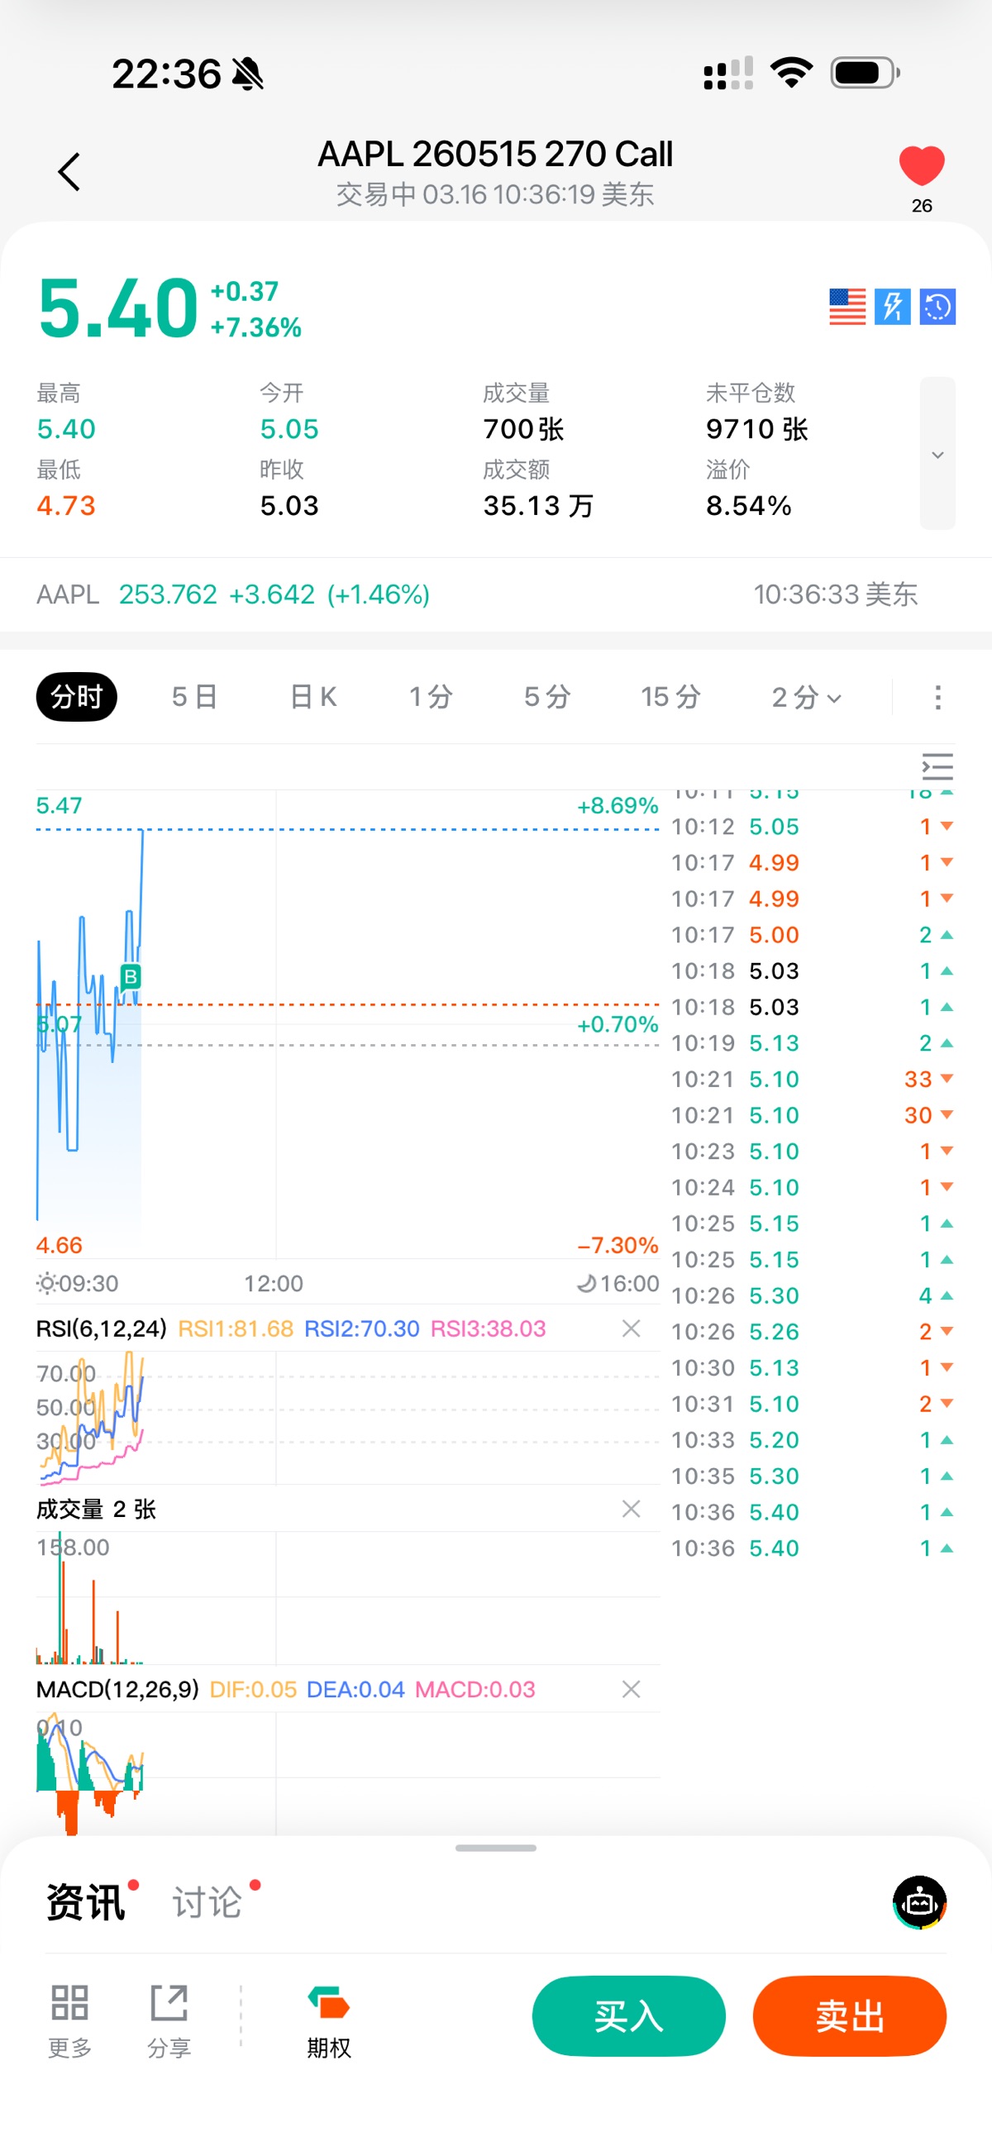Viewport: 992px width, 2156px height.
Task: Toggle the red heart favorite icon
Action: click(921, 165)
